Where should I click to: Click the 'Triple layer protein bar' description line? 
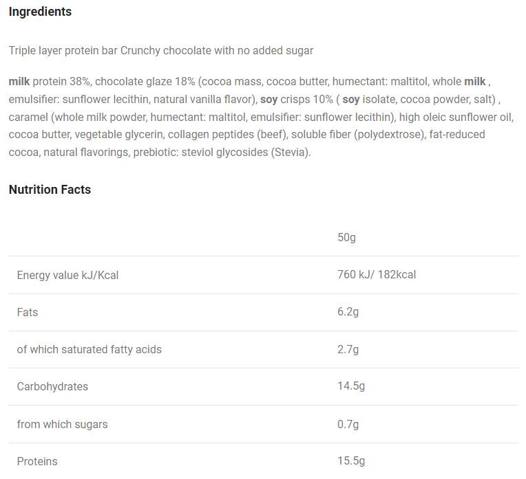pyautogui.click(x=160, y=50)
